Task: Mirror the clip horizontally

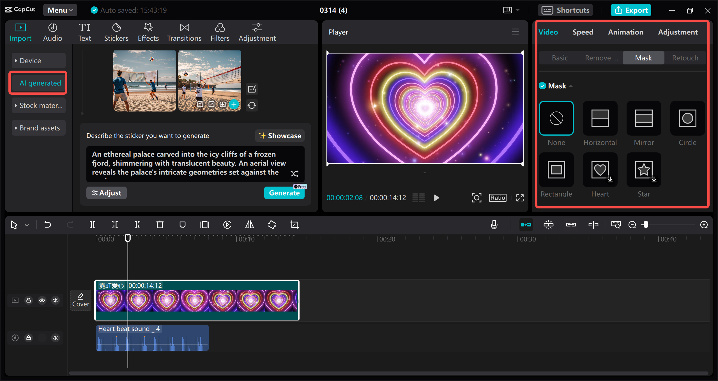Action: [249, 225]
